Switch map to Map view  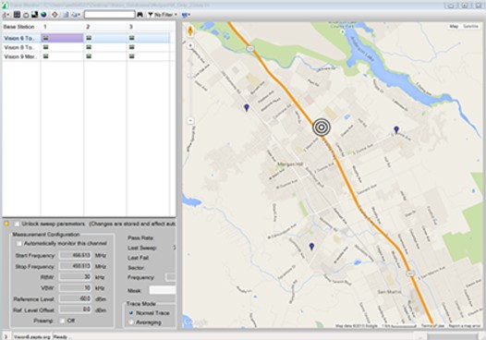pyautogui.click(x=454, y=27)
